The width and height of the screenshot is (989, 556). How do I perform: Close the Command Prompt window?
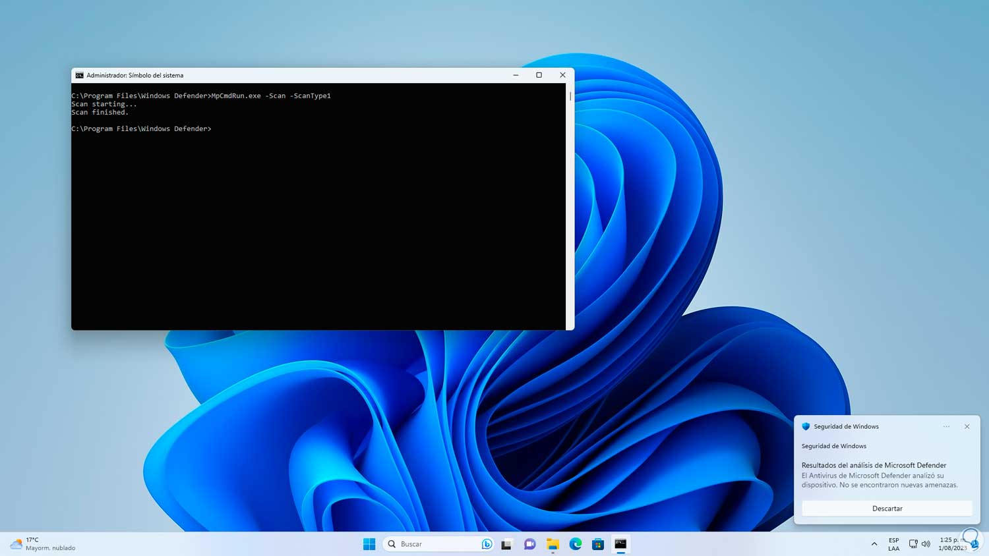(562, 75)
